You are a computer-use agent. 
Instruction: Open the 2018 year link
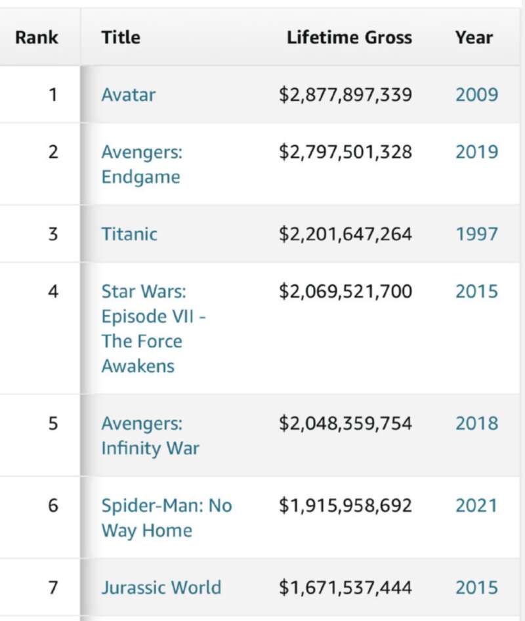(x=476, y=423)
